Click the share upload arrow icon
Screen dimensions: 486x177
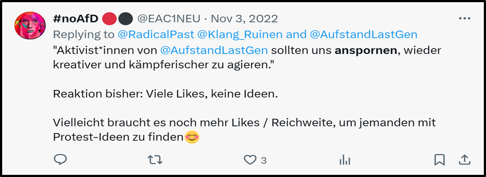click(x=465, y=160)
